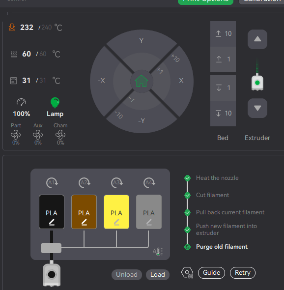The width and height of the screenshot is (284, 290).
Task: Select the black PLA filament slot
Action: pos(52,212)
